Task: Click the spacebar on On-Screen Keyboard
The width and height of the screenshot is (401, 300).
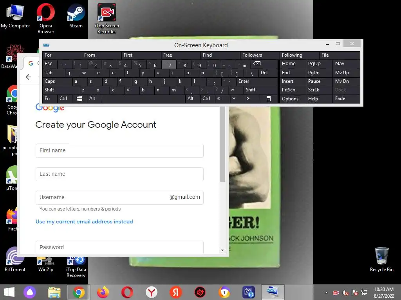Action: [x=144, y=99]
